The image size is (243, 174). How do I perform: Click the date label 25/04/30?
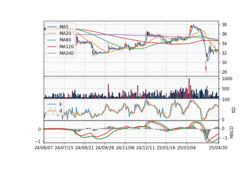tap(218, 148)
